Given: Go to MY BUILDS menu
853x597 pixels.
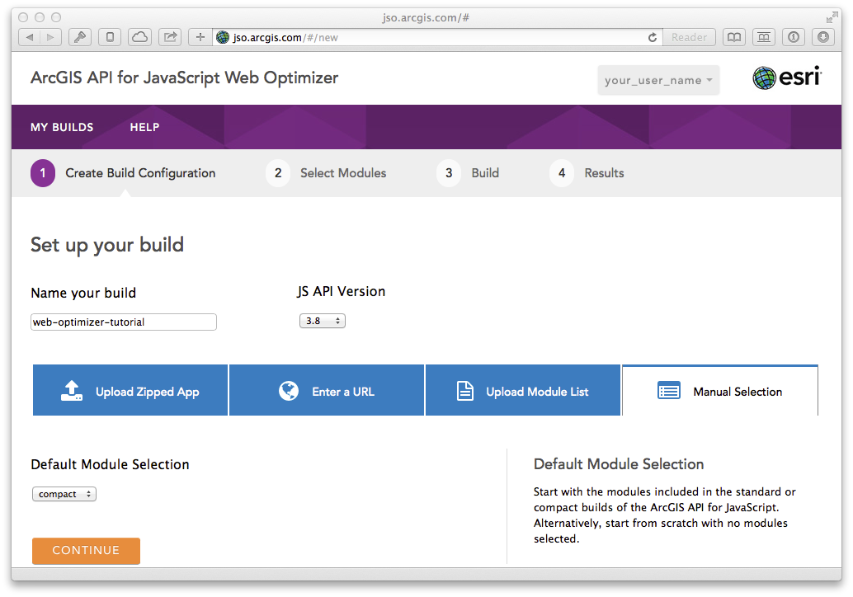Looking at the screenshot, I should pyautogui.click(x=62, y=127).
